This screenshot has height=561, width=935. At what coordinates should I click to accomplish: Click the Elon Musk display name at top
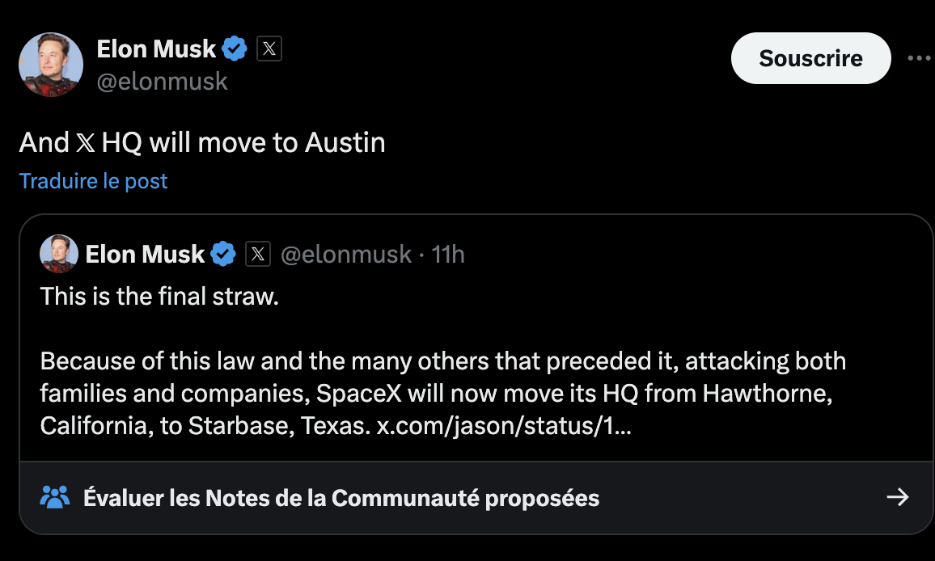coord(156,49)
